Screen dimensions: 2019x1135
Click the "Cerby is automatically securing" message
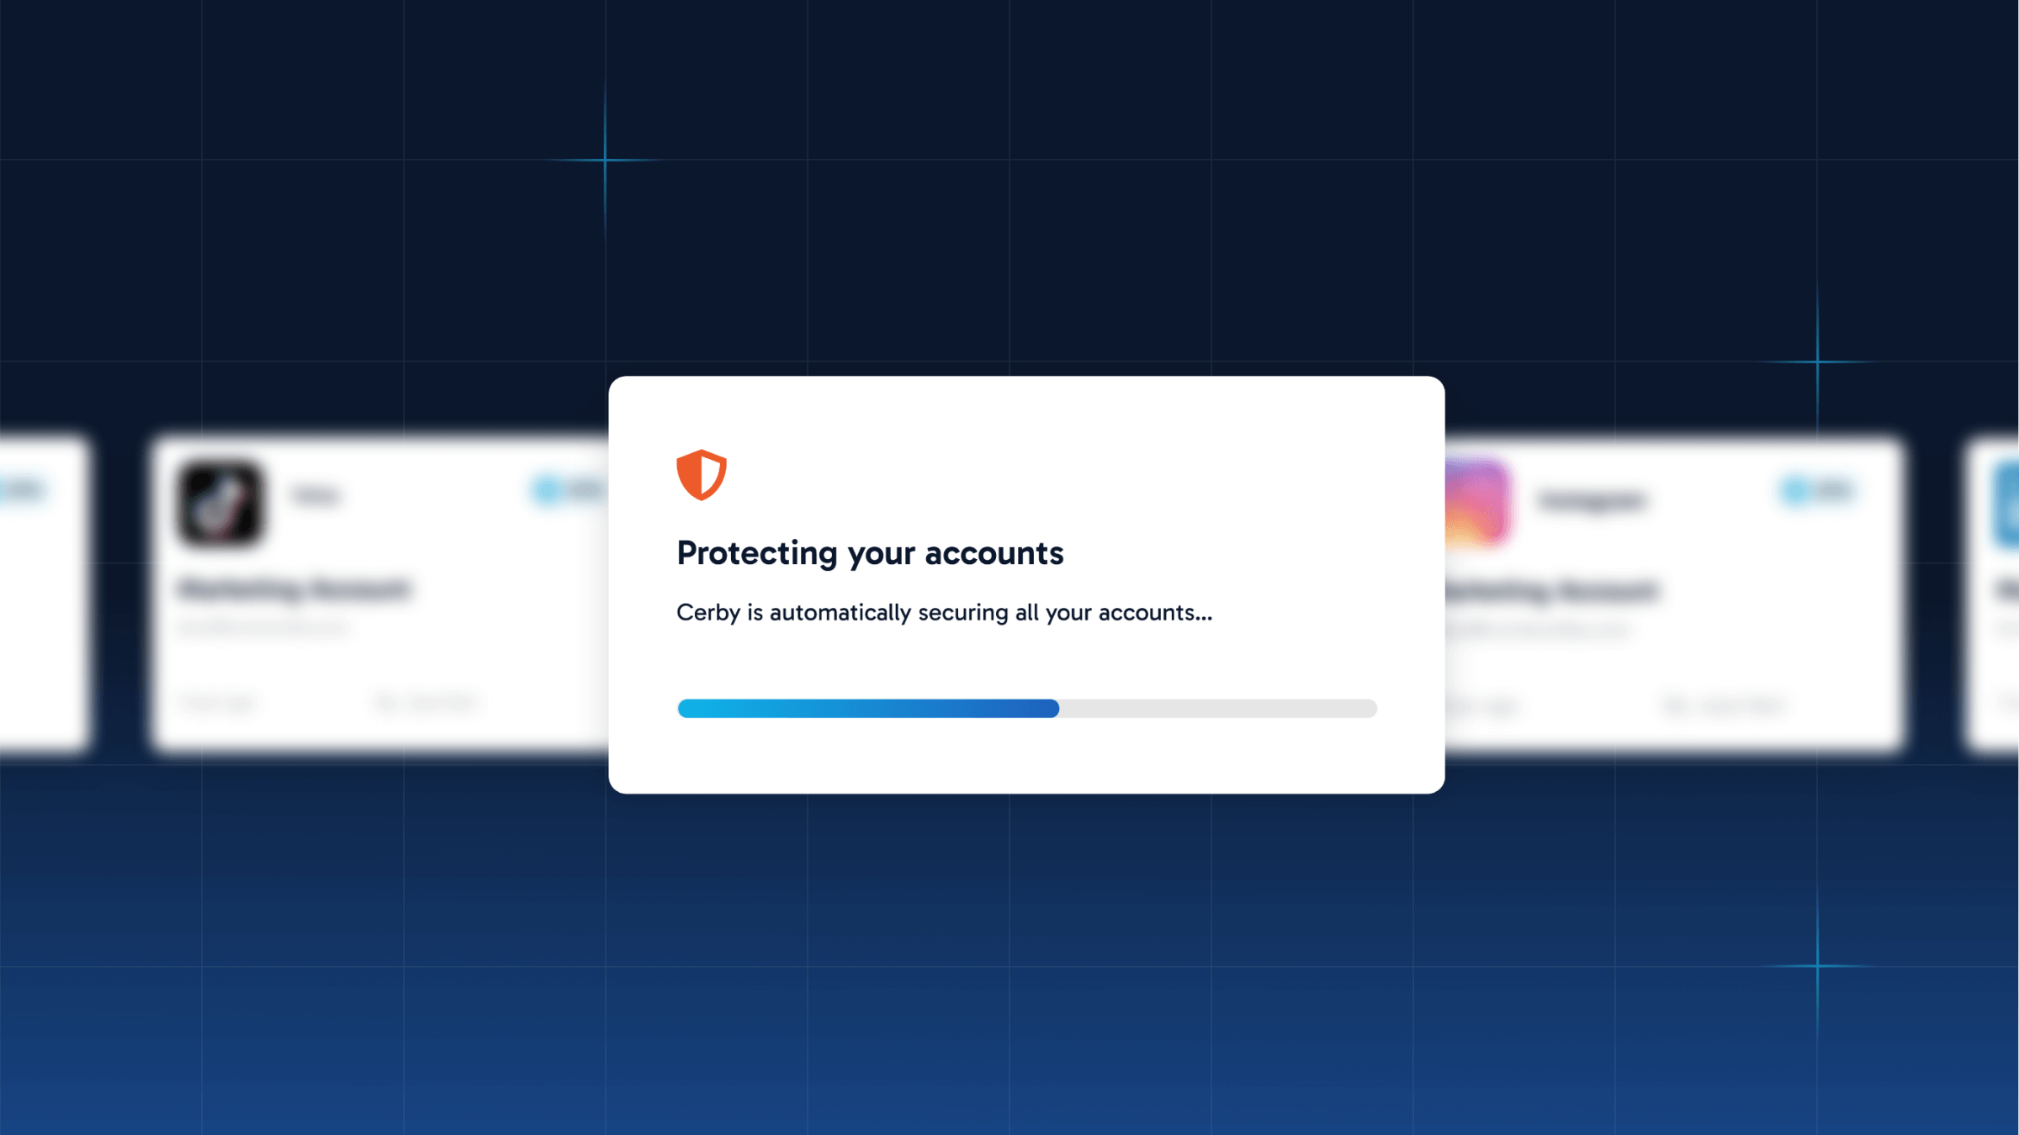tap(944, 613)
